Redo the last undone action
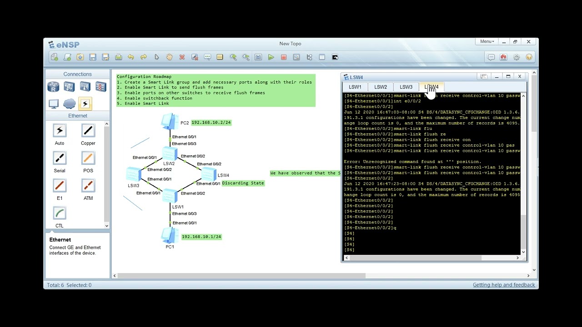Image resolution: width=582 pixels, height=327 pixels. [144, 57]
